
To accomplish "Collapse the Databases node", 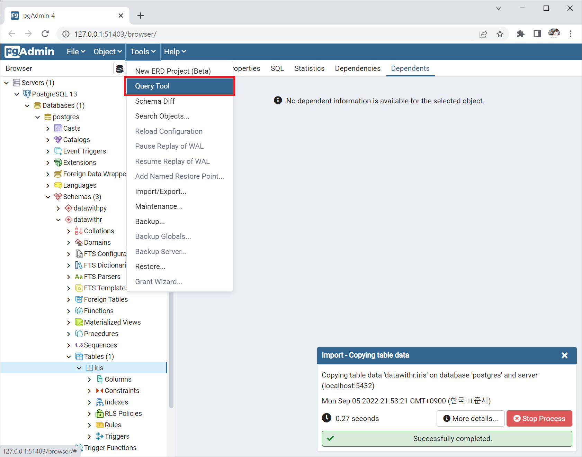I will [27, 105].
